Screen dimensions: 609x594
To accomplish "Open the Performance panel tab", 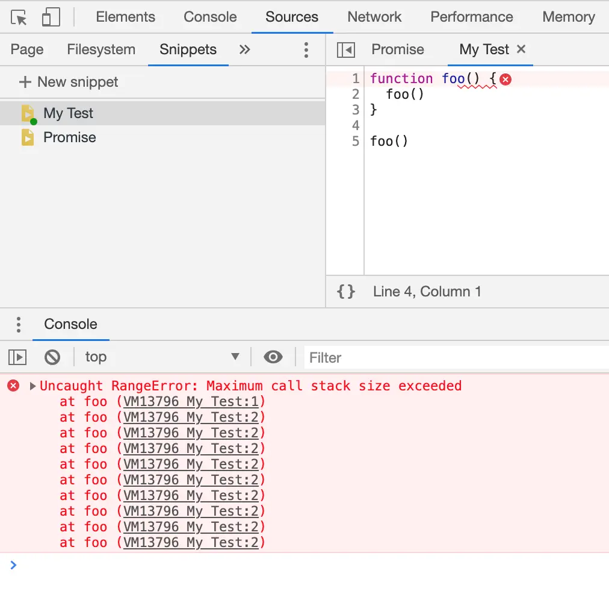I will (x=472, y=17).
